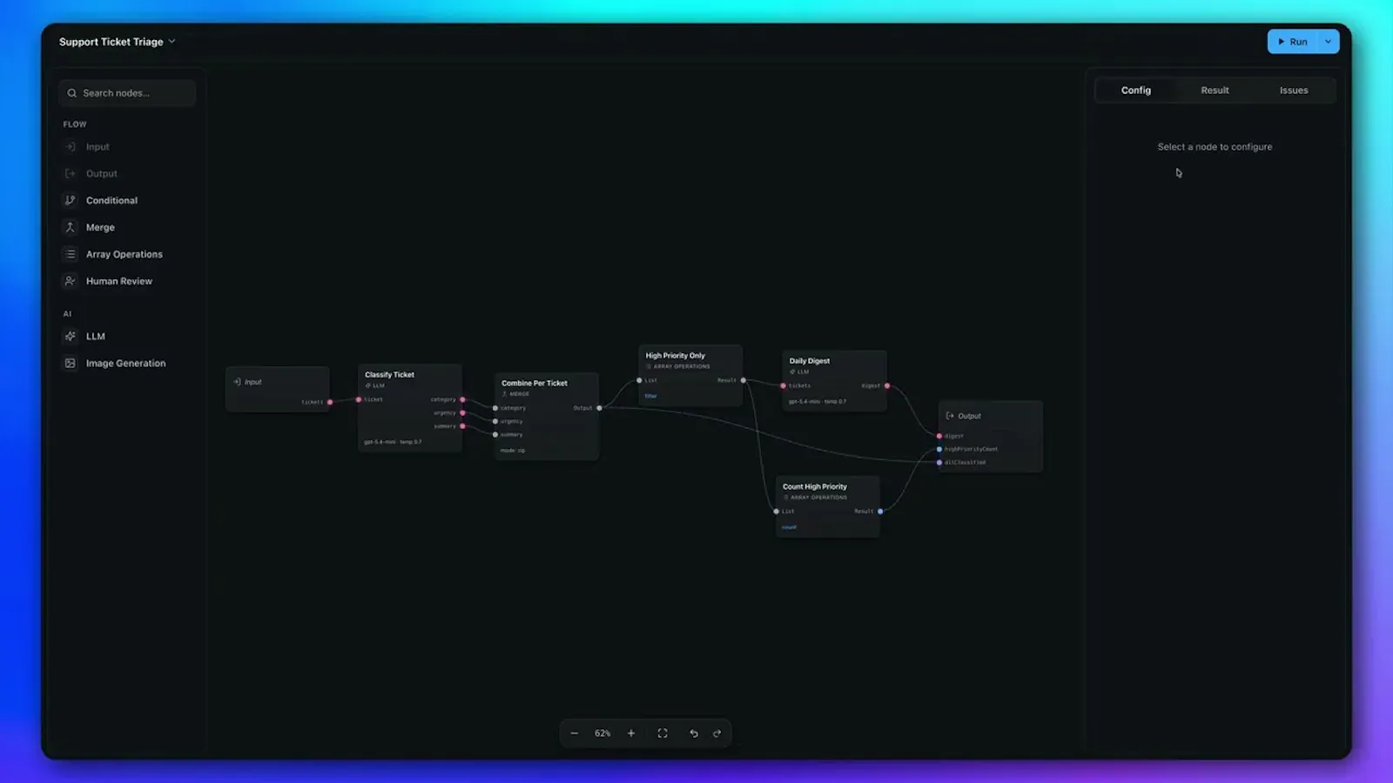Open the Support Ticket Triage workflow dropdown

(118, 42)
